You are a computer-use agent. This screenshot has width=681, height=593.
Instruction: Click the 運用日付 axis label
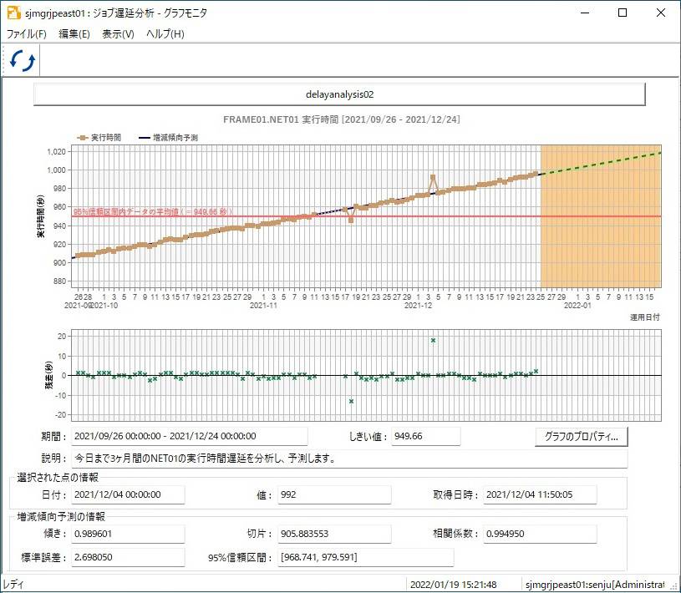point(645,317)
